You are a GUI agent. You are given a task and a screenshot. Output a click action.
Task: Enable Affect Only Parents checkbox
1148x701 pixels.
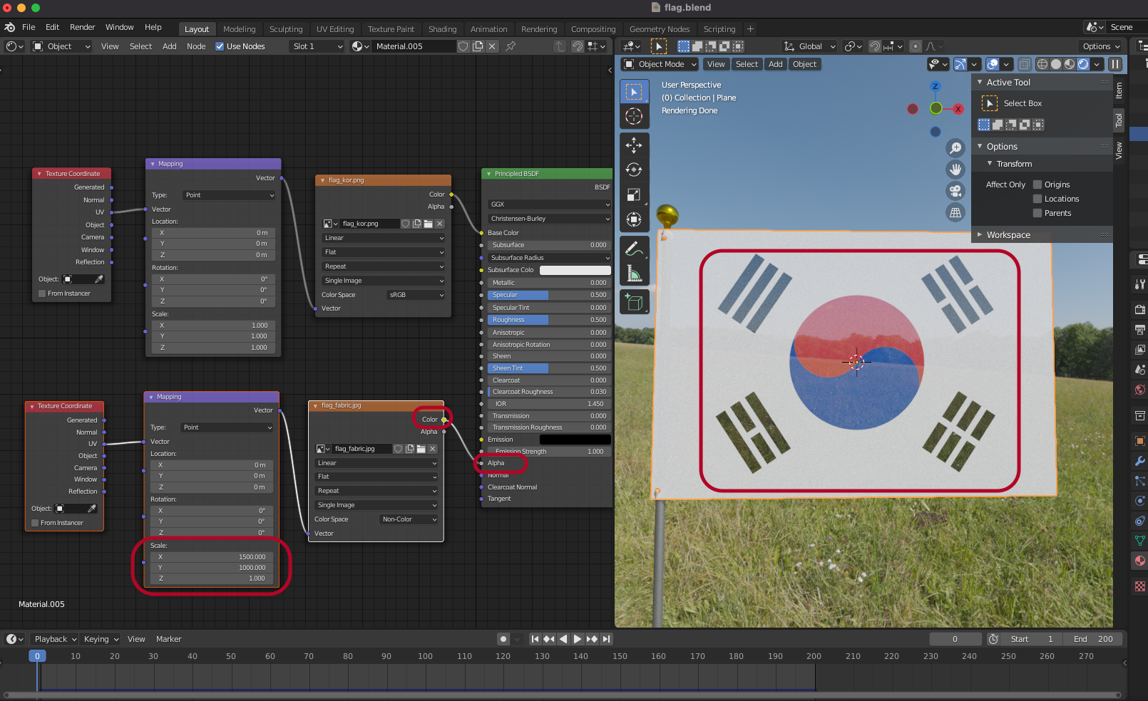1037,213
